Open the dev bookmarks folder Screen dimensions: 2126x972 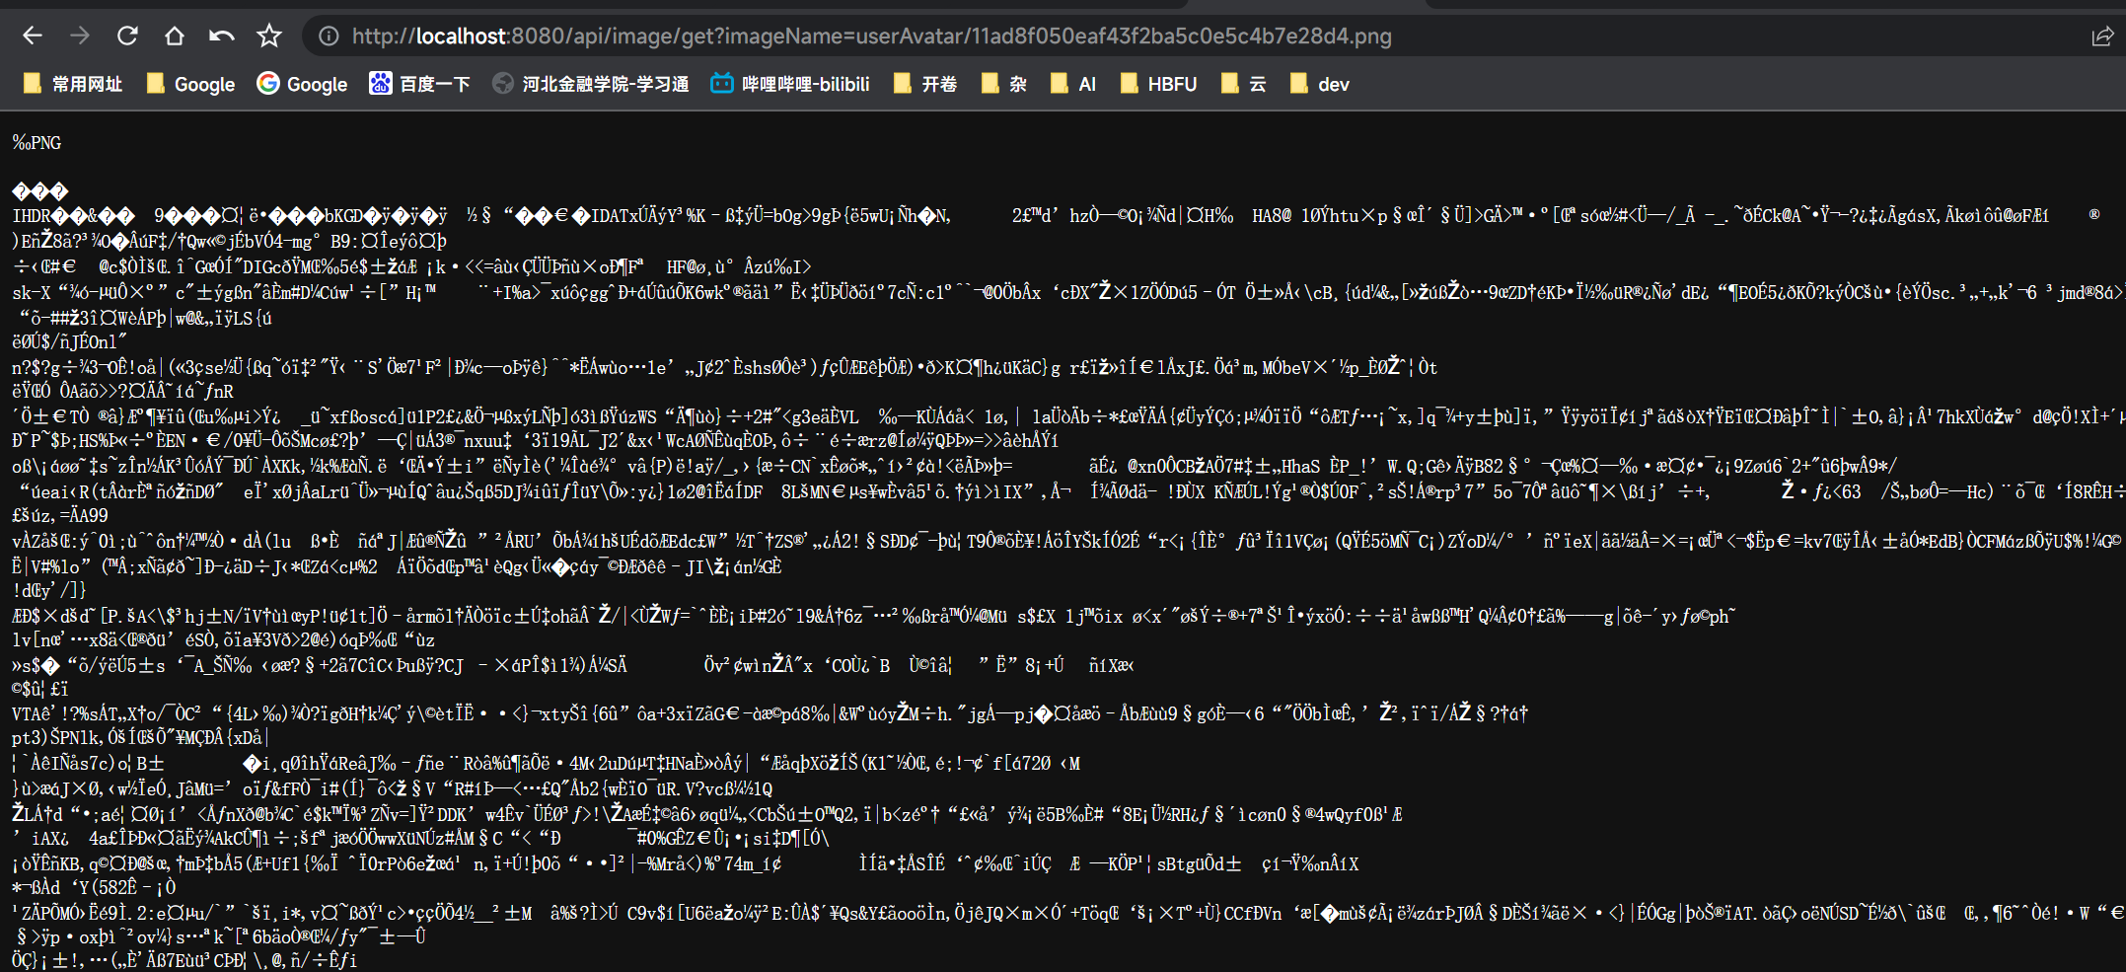(x=1319, y=84)
